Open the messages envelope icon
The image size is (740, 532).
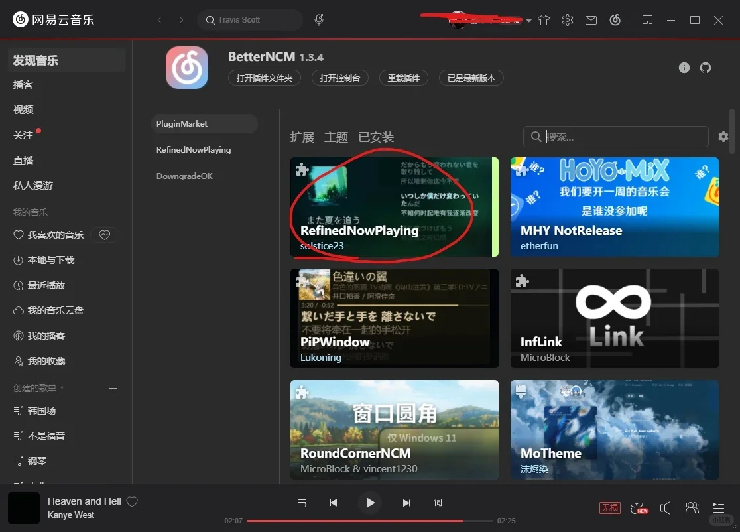point(591,20)
